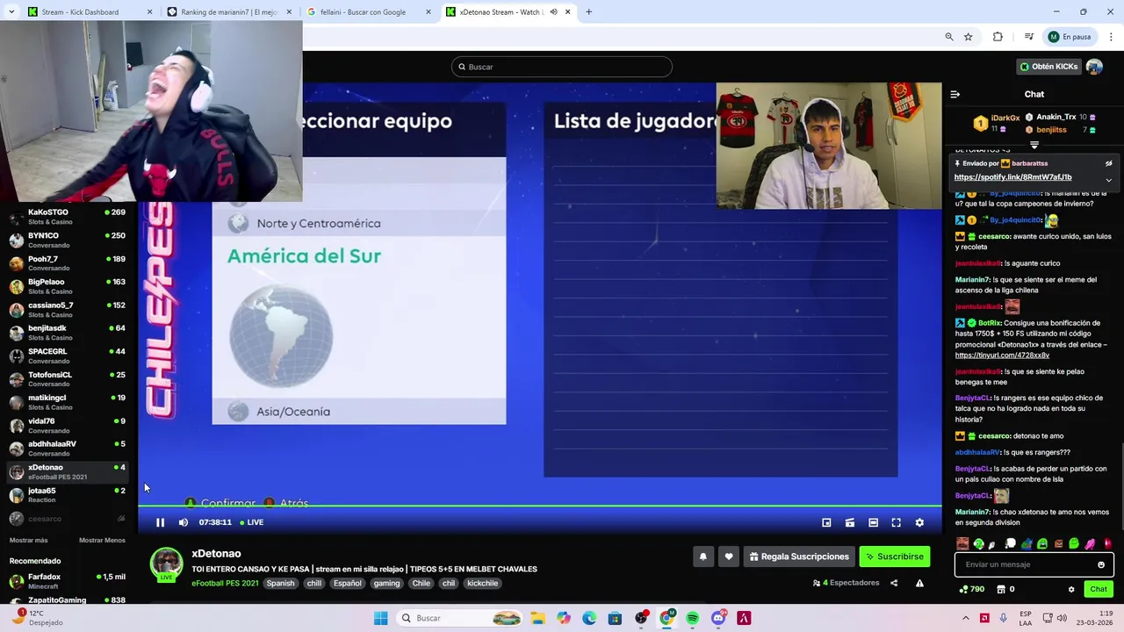Select vidal76 channel in sidebar
1124x632 pixels.
tap(68, 425)
